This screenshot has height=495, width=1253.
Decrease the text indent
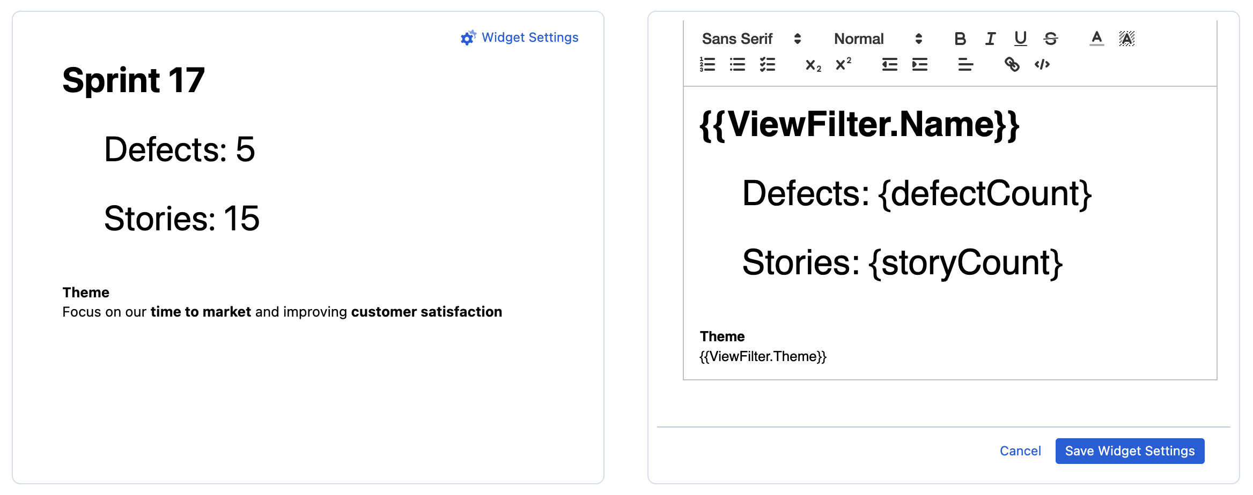click(x=889, y=64)
